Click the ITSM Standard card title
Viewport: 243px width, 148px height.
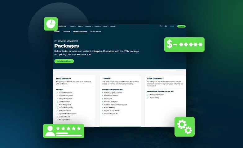(x=63, y=78)
